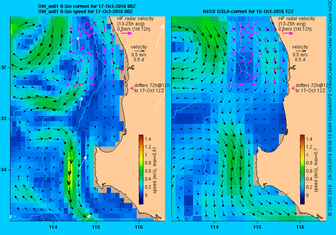Click the speed colorbar in OM_an01 map
Screen dimensions: 336x235
click(x=141, y=169)
